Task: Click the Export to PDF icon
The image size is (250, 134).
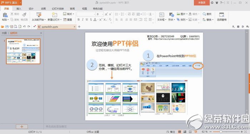Action: click(x=11, y=27)
